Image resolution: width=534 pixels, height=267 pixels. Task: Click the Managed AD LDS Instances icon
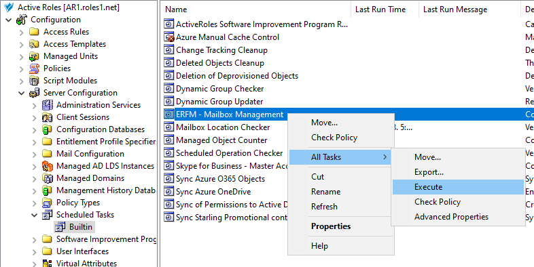[47, 166]
